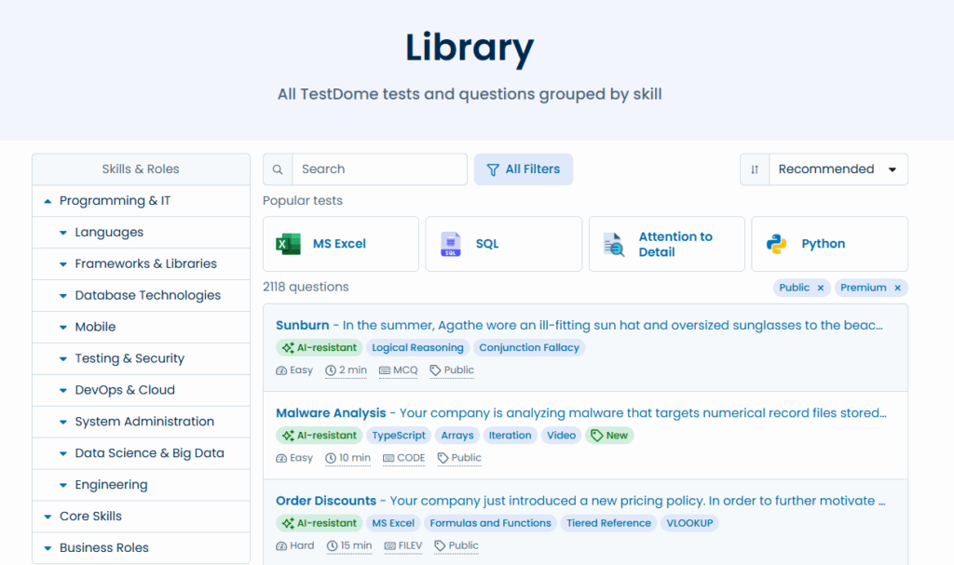Click the MCQ type label on Sunburn
The image size is (954, 565).
[399, 370]
